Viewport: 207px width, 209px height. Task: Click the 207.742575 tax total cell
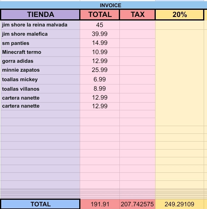click(137, 204)
